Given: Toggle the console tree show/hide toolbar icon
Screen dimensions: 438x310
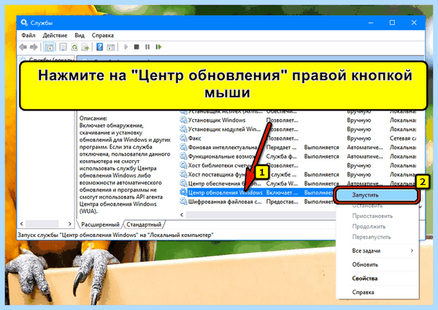Looking at the screenshot, I should pos(49,47).
